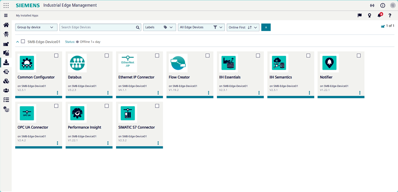398x192 pixels.
Task: Click the flag icon in top bar
Action: click(360, 16)
